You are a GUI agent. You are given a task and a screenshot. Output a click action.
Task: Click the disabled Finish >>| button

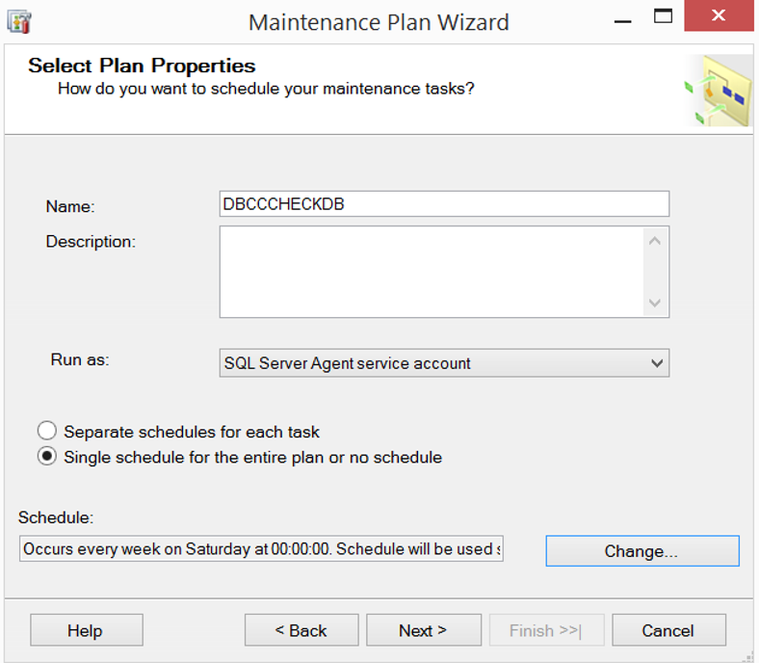click(546, 630)
